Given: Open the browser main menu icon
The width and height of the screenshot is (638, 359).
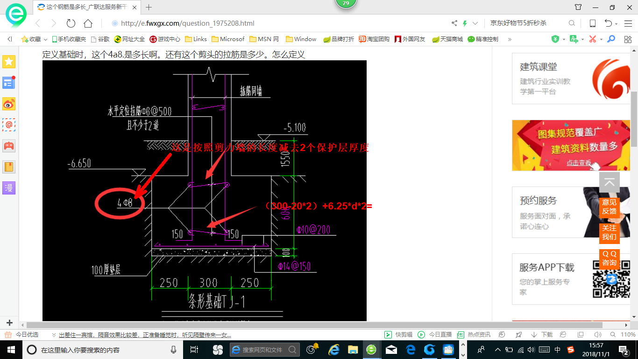Looking at the screenshot, I should 628,23.
